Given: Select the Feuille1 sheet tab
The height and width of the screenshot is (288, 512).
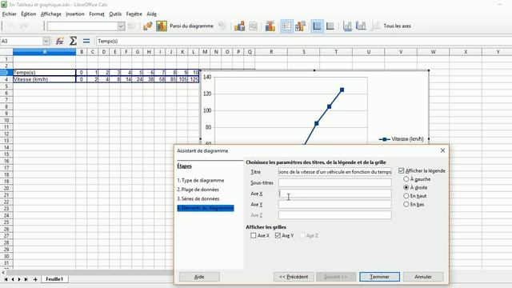Looking at the screenshot, I should (x=54, y=279).
